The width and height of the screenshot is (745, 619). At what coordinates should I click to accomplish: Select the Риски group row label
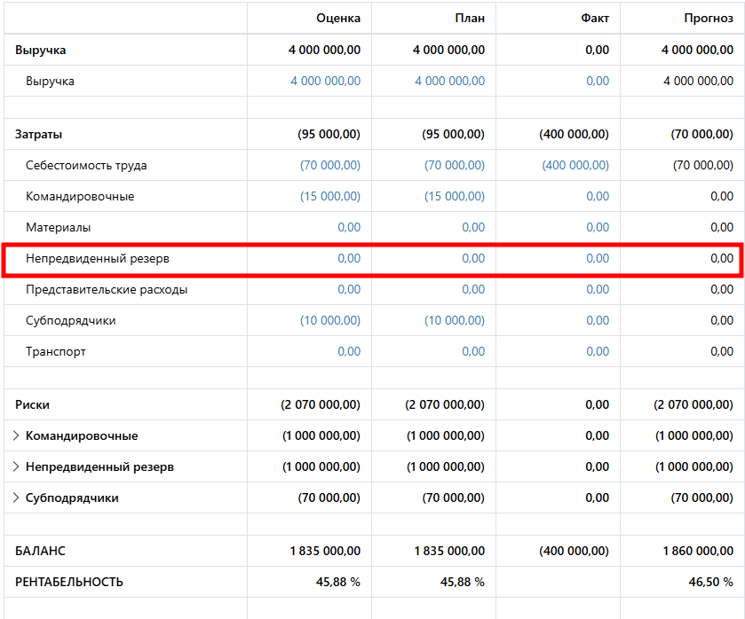(32, 404)
